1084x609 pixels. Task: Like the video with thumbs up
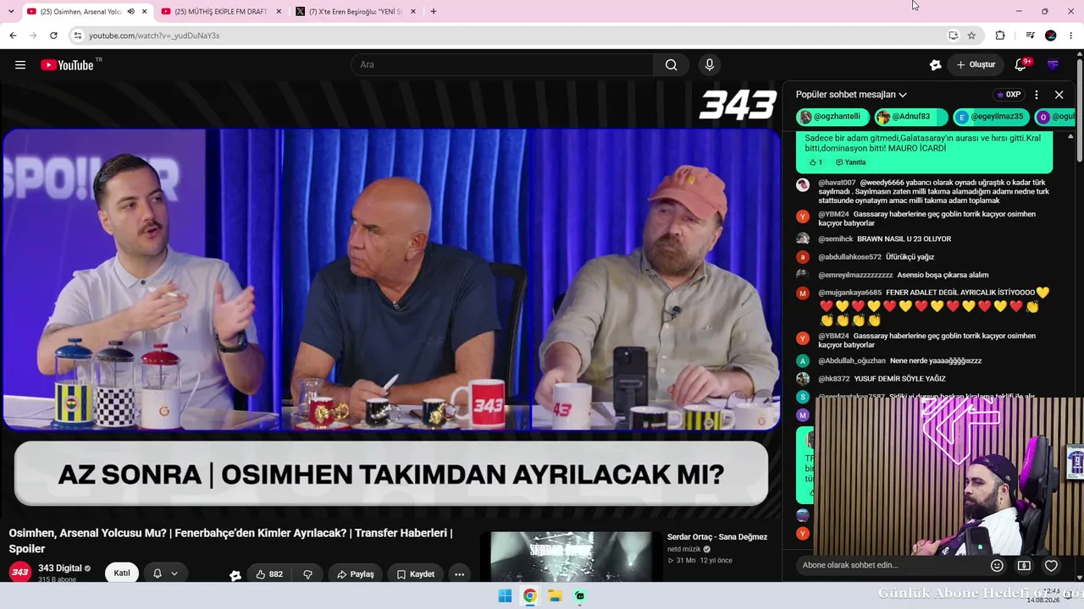269,574
